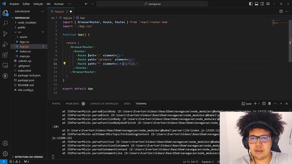Click the ports forwarded status item

click(x=26, y=162)
